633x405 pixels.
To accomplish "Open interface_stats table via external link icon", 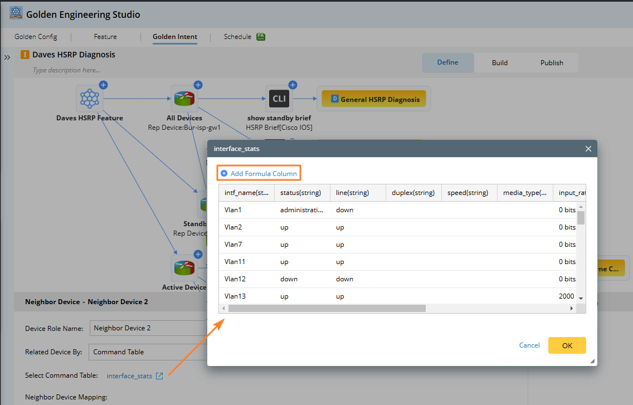I will pos(159,376).
